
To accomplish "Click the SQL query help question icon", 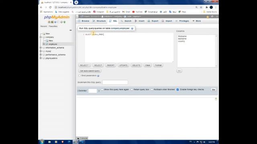I will click(132, 28).
